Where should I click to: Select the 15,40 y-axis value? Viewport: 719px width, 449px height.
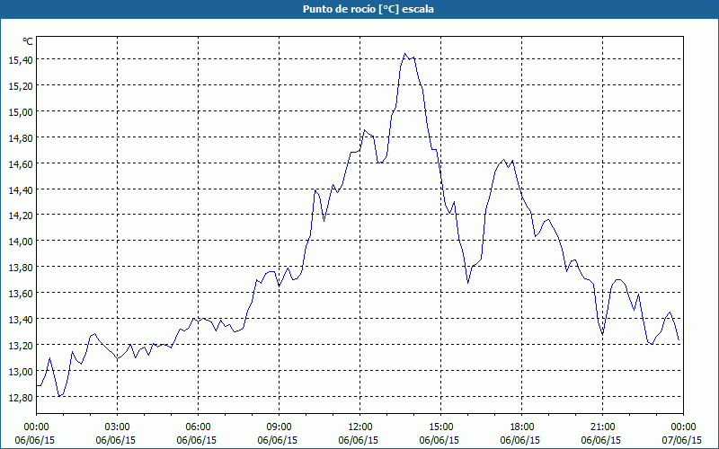pos(21,60)
